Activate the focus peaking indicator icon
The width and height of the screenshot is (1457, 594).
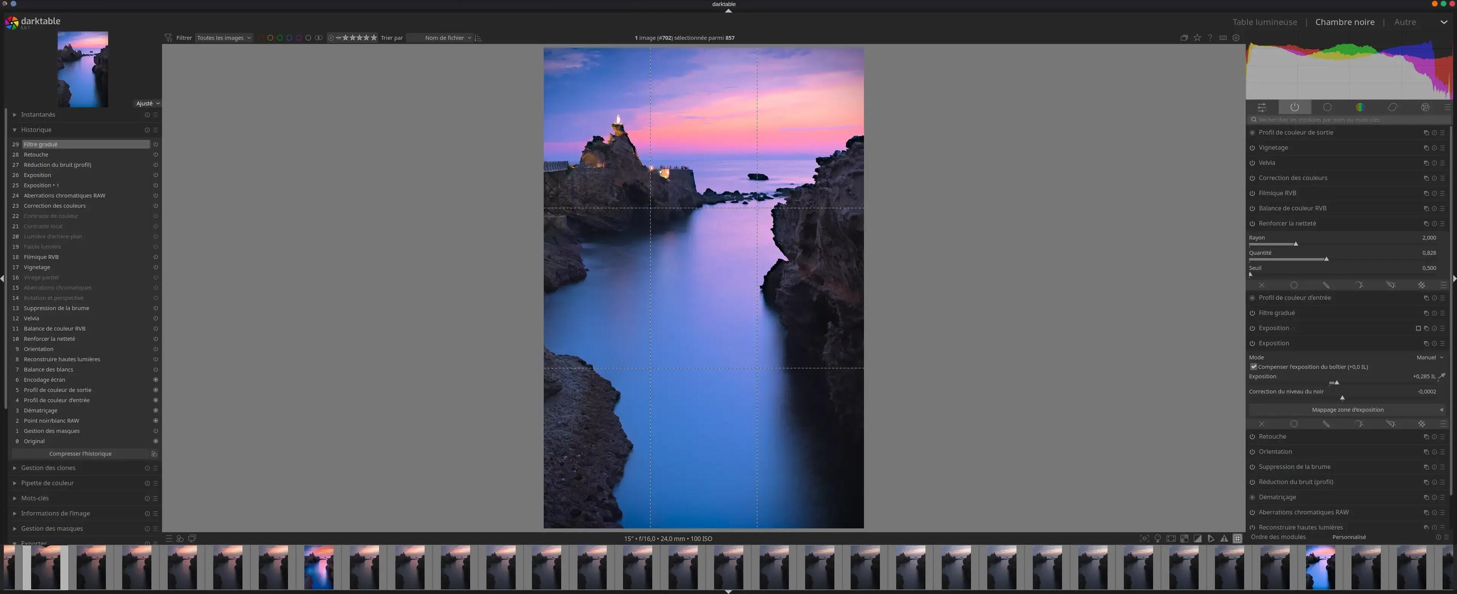pos(1145,538)
